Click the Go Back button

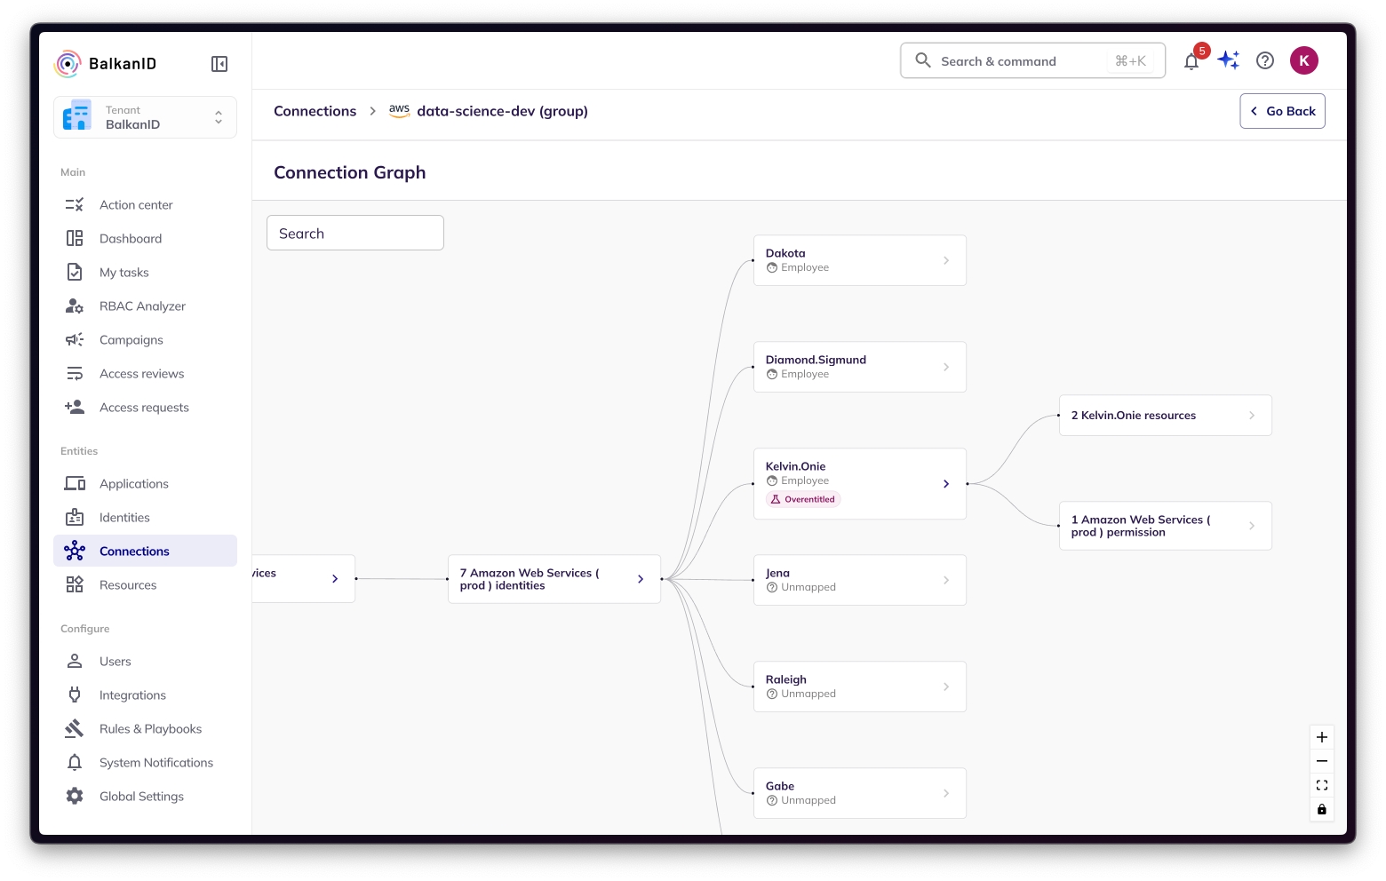tap(1282, 111)
